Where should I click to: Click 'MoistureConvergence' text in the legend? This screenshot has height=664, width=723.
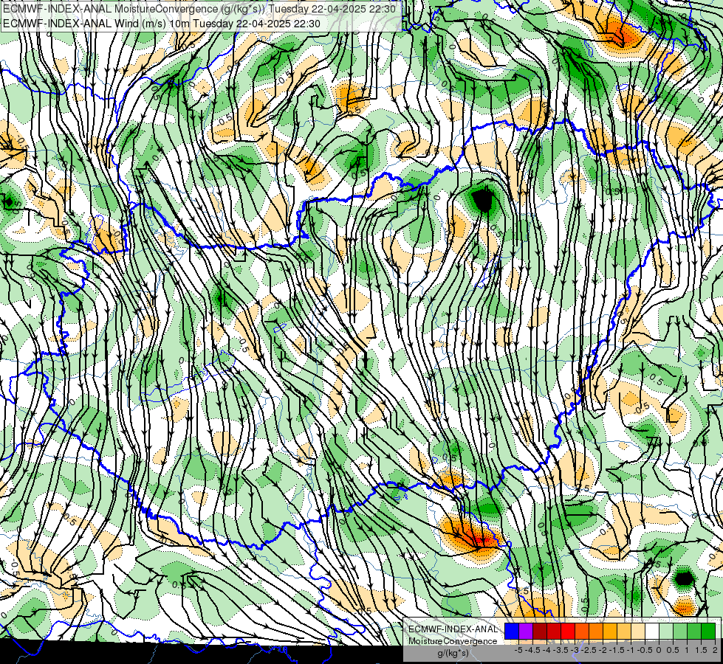click(453, 641)
